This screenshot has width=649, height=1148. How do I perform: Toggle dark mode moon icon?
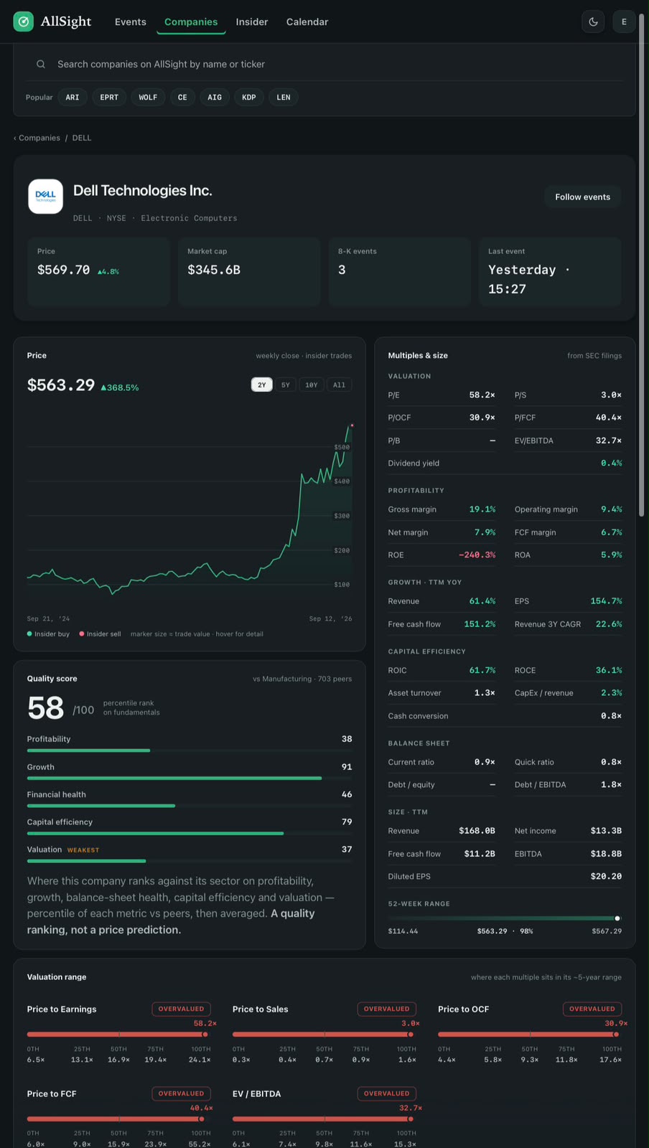[x=593, y=22]
